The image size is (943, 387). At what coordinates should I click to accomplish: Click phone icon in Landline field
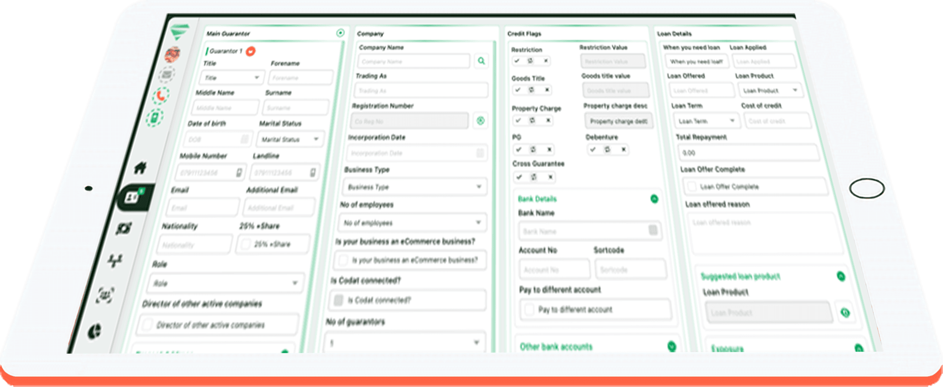coord(313,172)
